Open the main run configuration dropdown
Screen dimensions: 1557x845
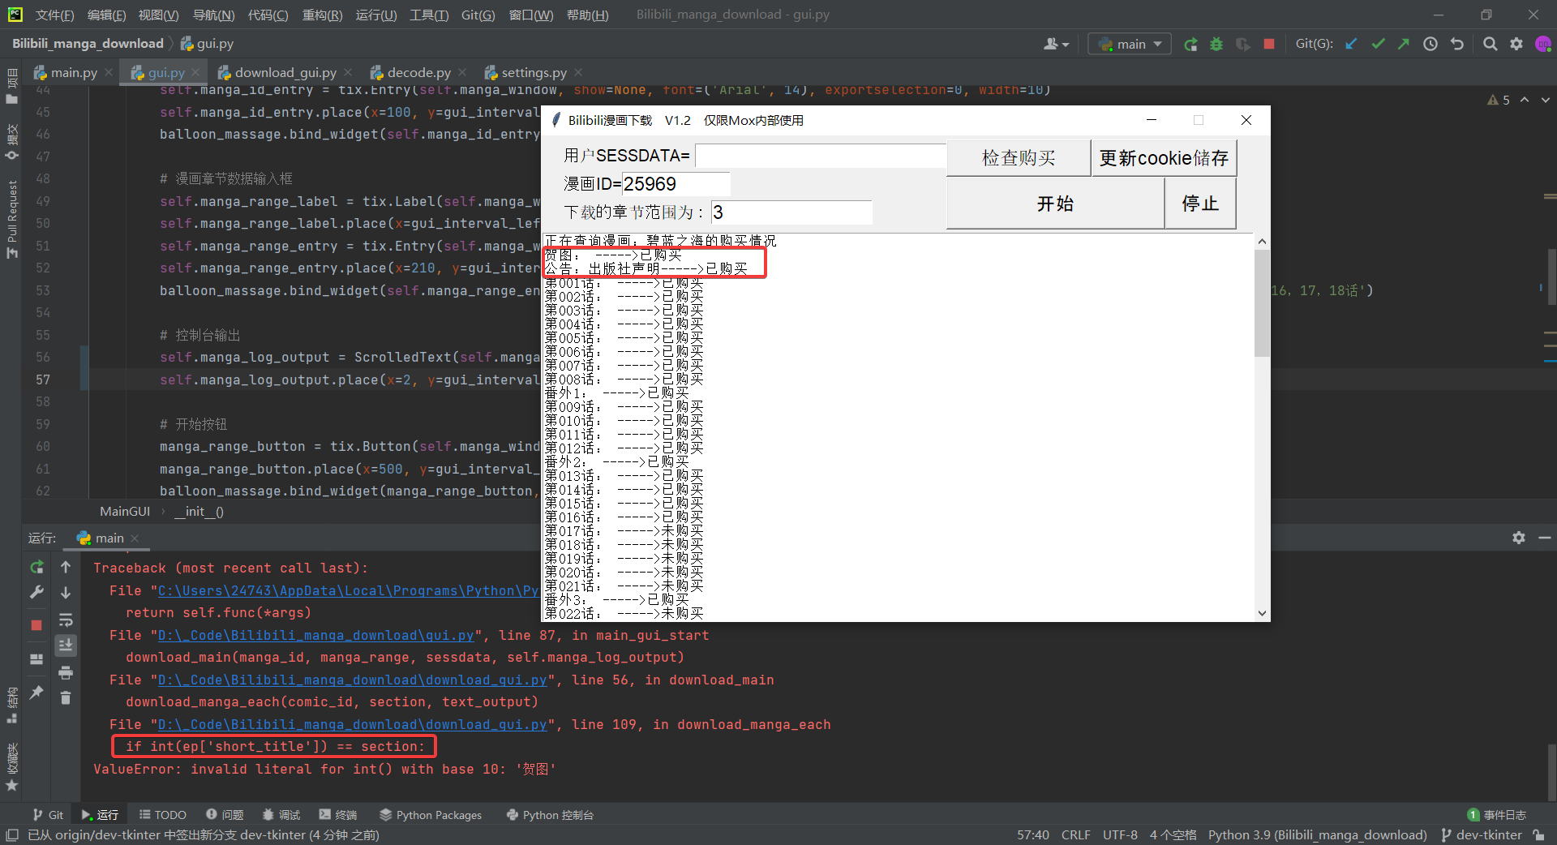click(x=1130, y=44)
